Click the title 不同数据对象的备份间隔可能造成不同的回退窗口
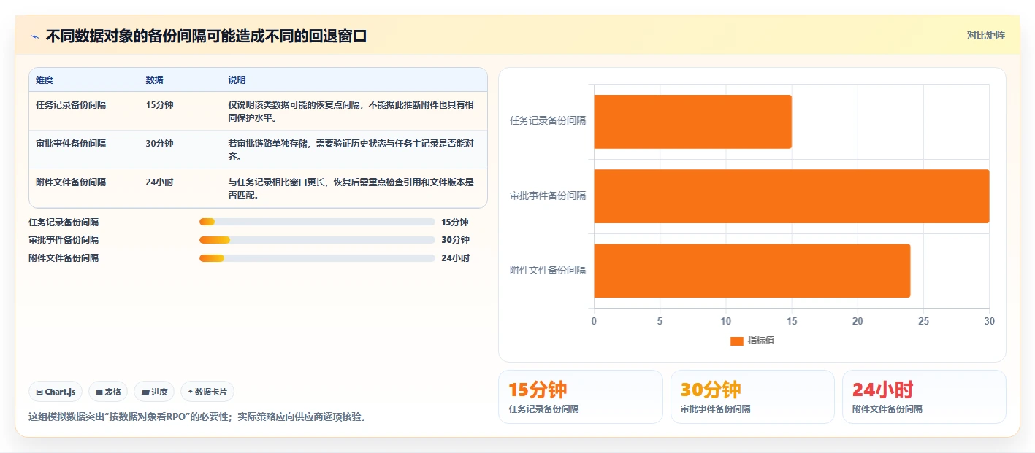1035x453 pixels. click(206, 36)
